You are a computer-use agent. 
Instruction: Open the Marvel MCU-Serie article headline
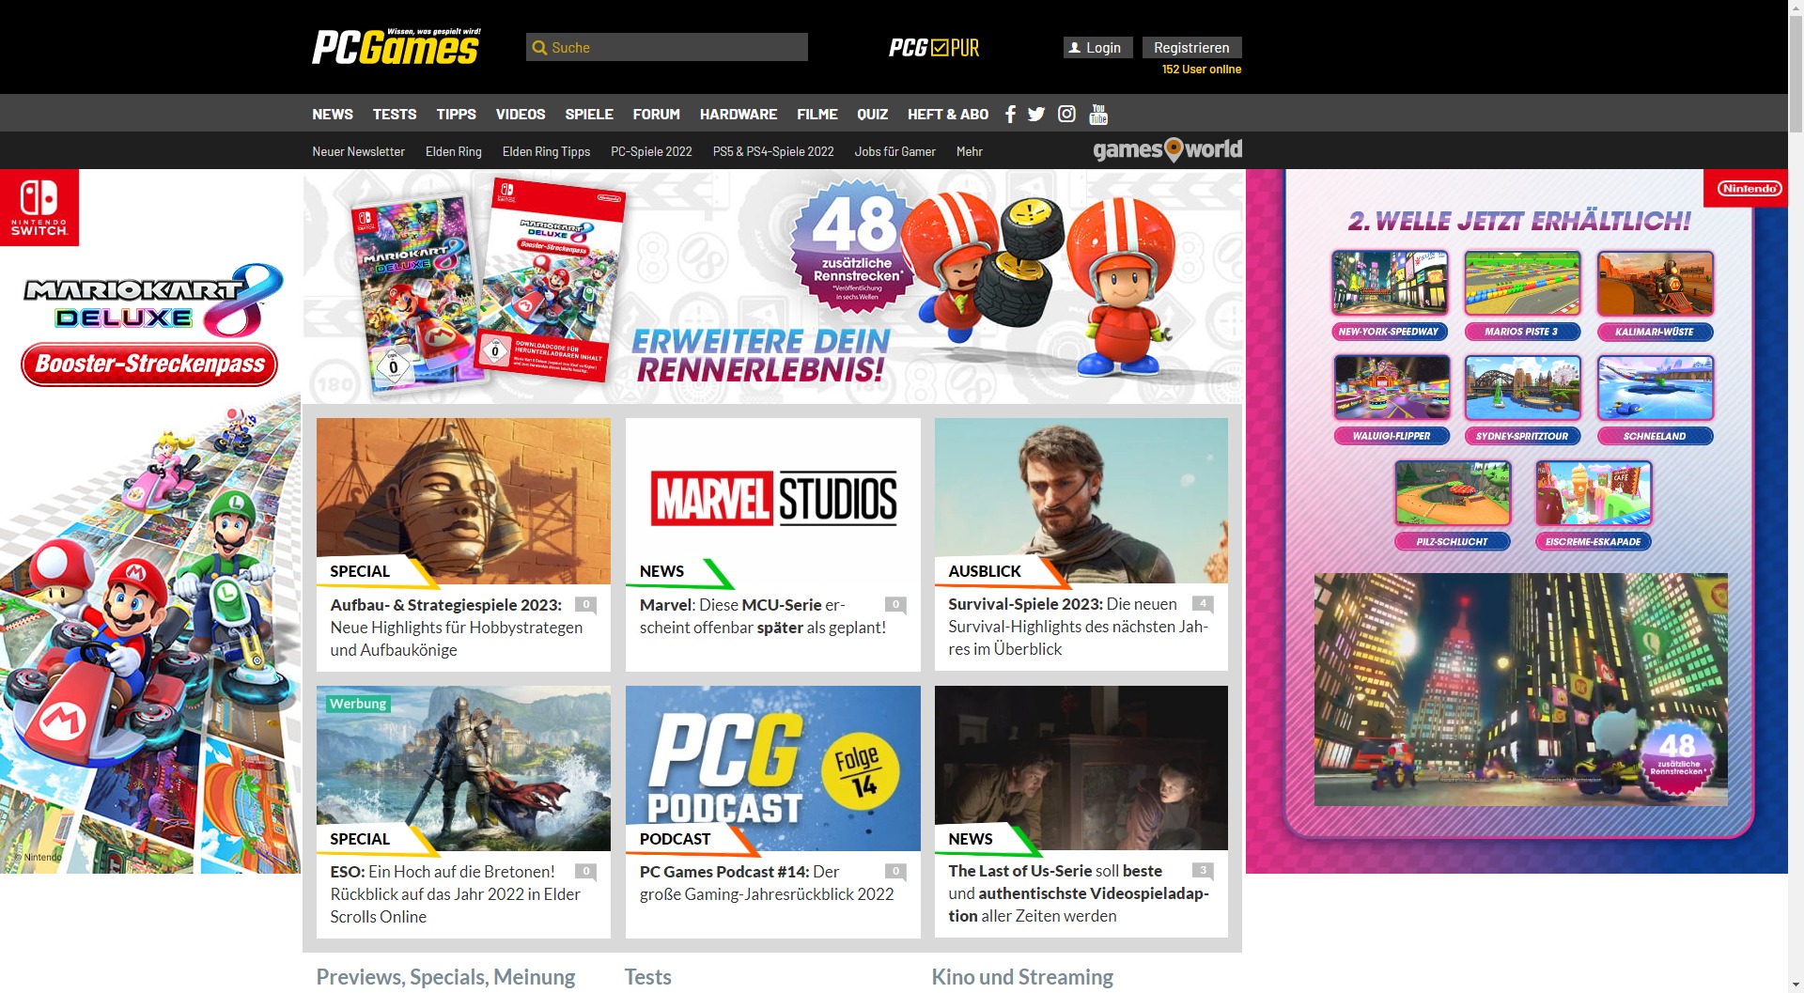click(761, 616)
